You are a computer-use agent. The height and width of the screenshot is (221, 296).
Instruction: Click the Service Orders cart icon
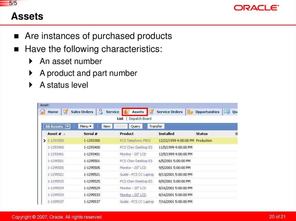151,112
